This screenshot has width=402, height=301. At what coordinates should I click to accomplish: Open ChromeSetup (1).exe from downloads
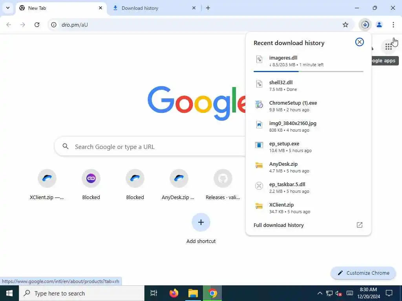click(309, 106)
